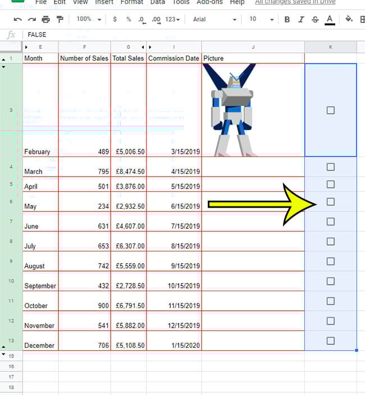Print the spreadsheet using printer icon
Screen dimensions: 365x395
45,20
